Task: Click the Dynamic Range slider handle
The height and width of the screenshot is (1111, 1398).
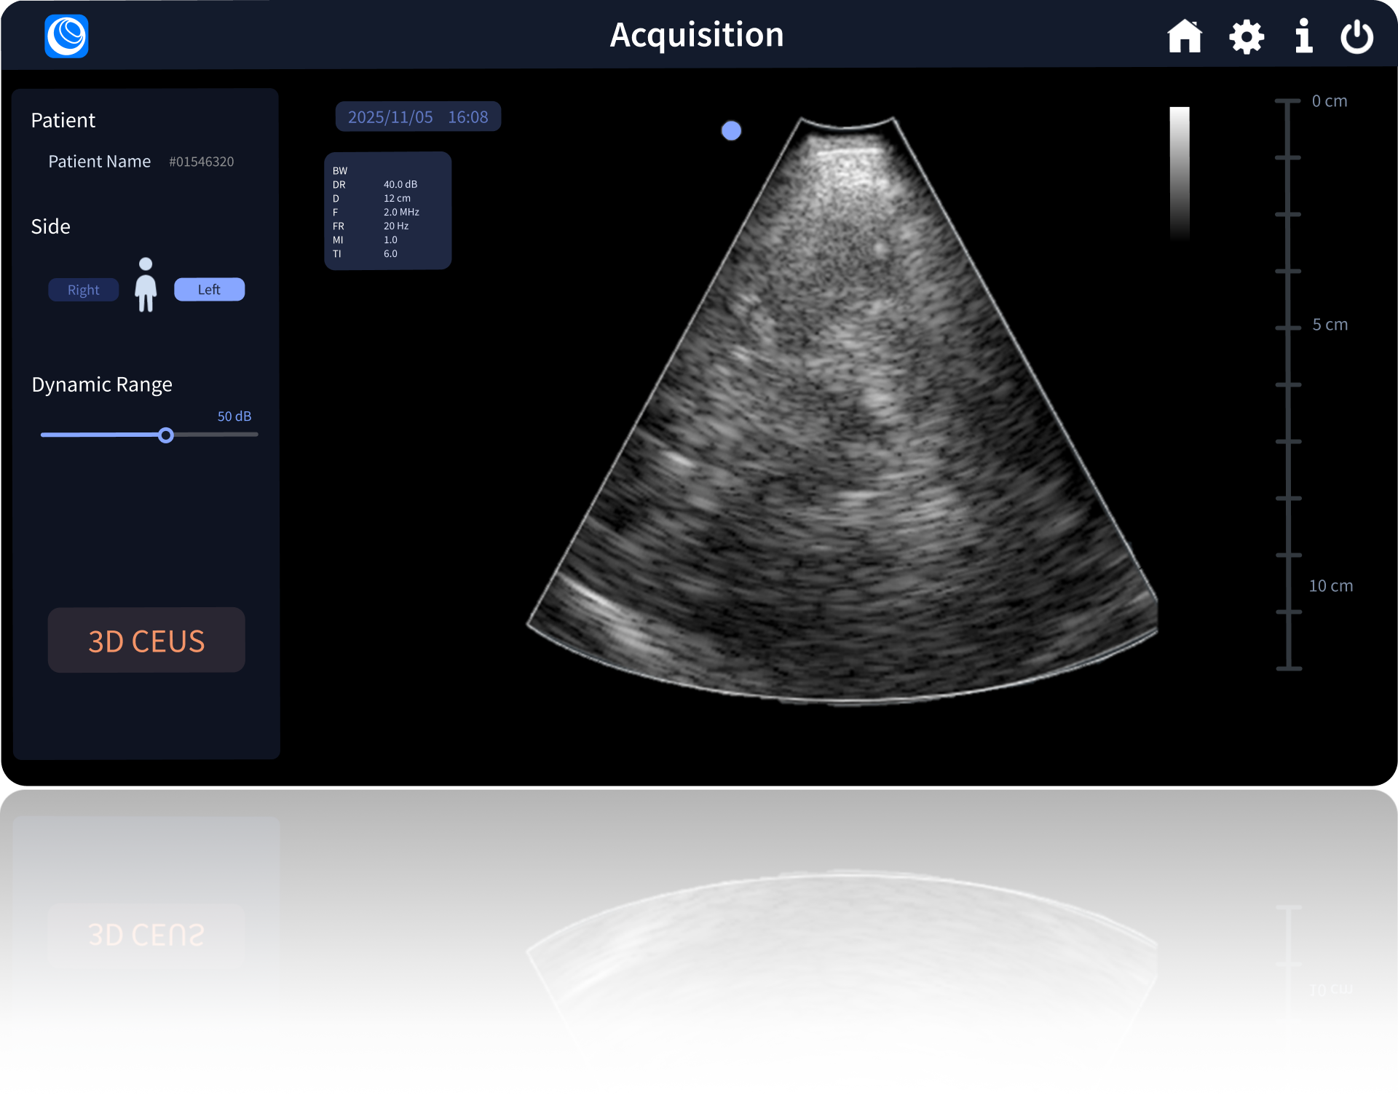Action: 166,435
